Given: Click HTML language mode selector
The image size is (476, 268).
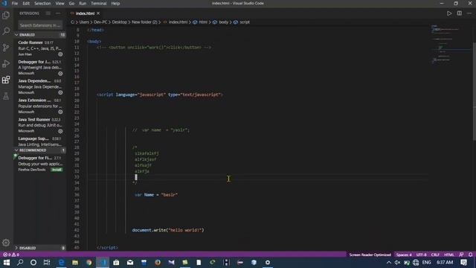Looking at the screenshot, I should (449, 255).
